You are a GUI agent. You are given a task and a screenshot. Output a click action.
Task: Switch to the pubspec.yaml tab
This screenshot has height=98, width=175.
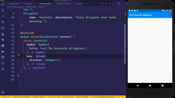[x=13, y=4]
